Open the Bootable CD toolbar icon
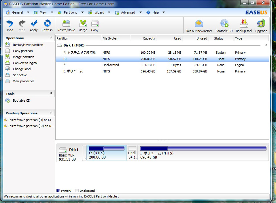Viewport: 276px width, 203px height. (x=224, y=24)
